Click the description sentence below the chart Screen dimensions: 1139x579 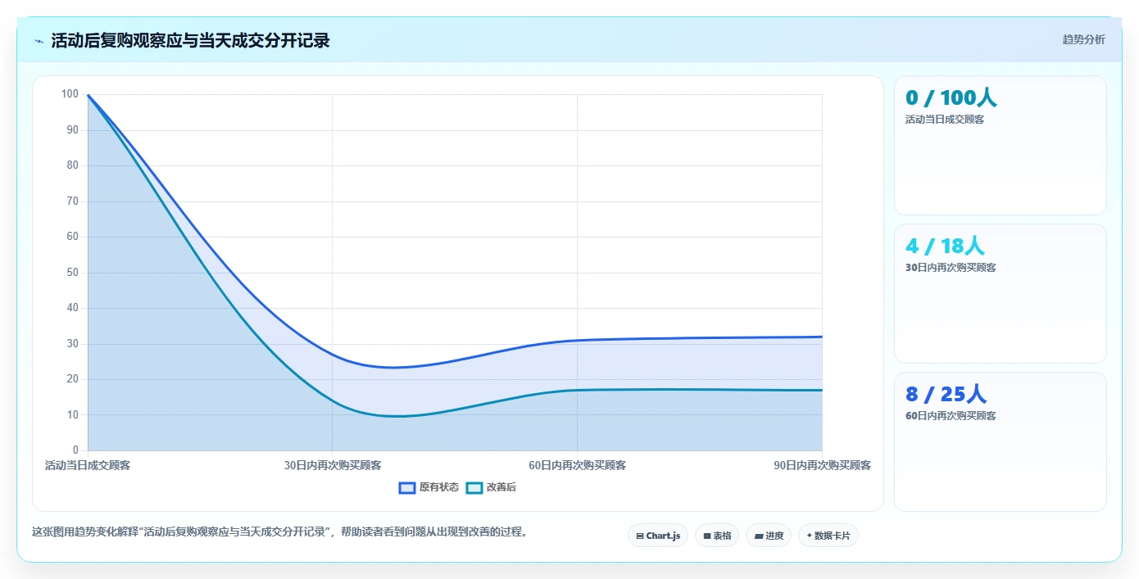pyautogui.click(x=279, y=532)
